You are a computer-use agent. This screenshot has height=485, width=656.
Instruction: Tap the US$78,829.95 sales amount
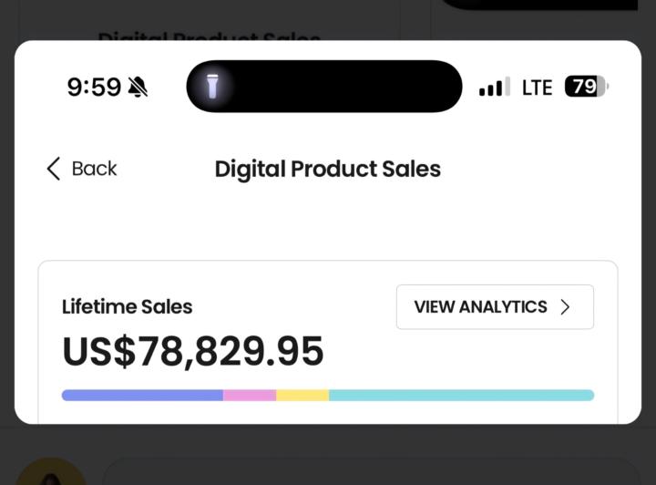(x=192, y=352)
